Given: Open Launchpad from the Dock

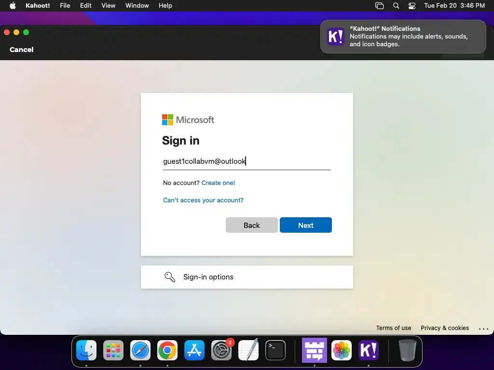Looking at the screenshot, I should pyautogui.click(x=113, y=350).
